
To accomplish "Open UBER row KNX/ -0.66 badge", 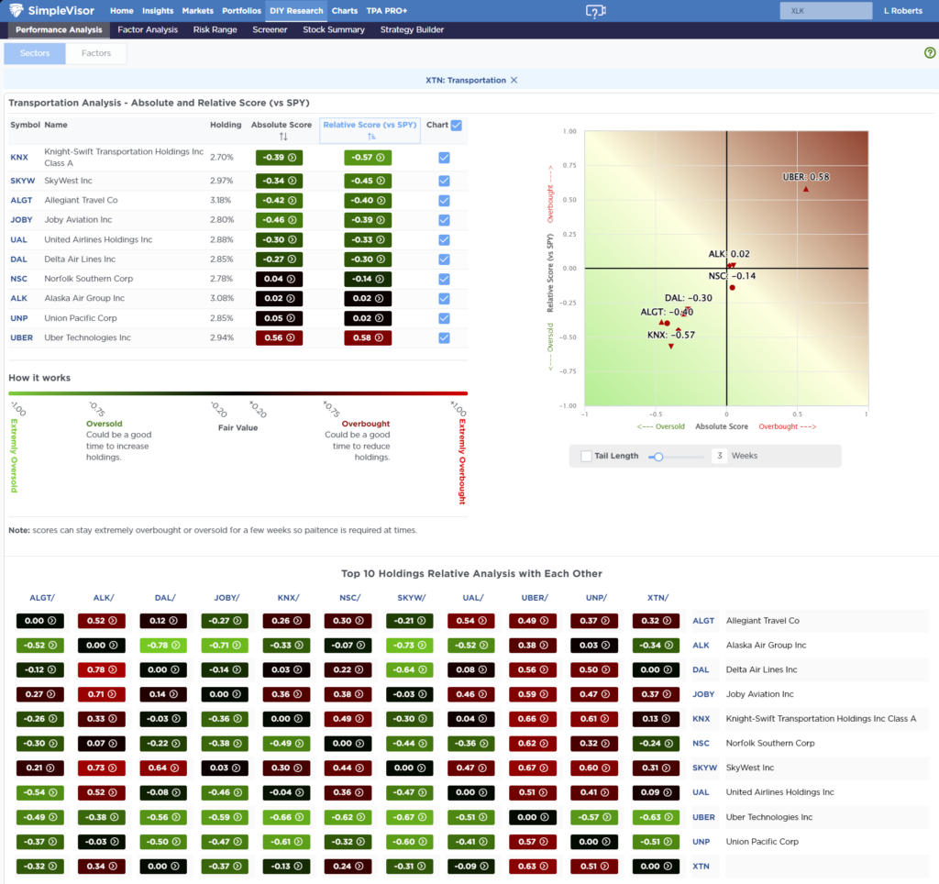I will coord(286,817).
